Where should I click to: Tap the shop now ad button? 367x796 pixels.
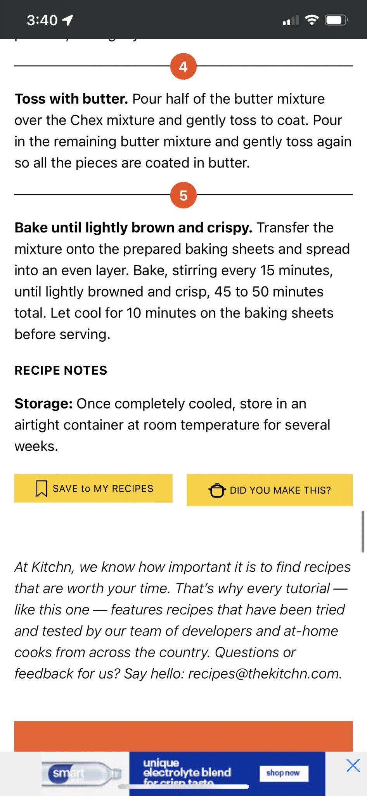(x=284, y=773)
